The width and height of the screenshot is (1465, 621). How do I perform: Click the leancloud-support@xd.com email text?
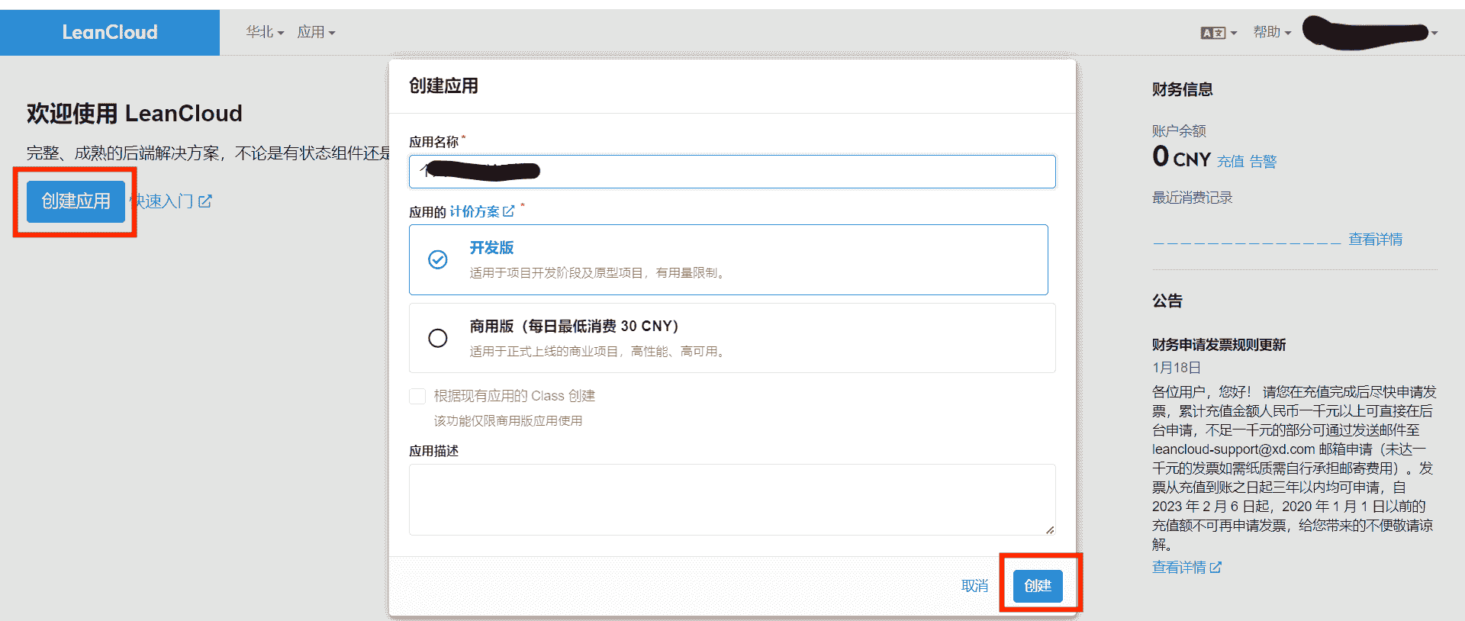click(1233, 449)
